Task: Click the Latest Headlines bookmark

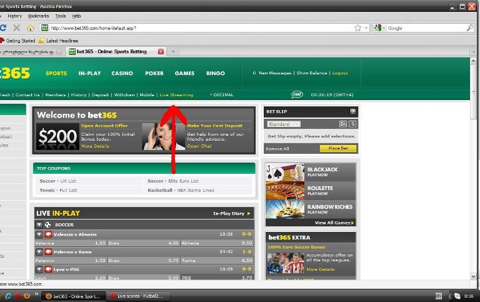Action: (x=59, y=41)
